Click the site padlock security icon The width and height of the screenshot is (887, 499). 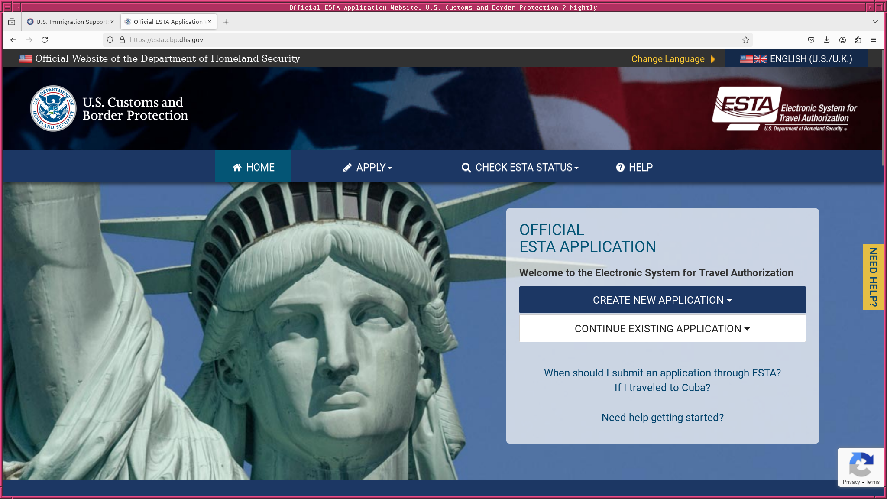122,40
